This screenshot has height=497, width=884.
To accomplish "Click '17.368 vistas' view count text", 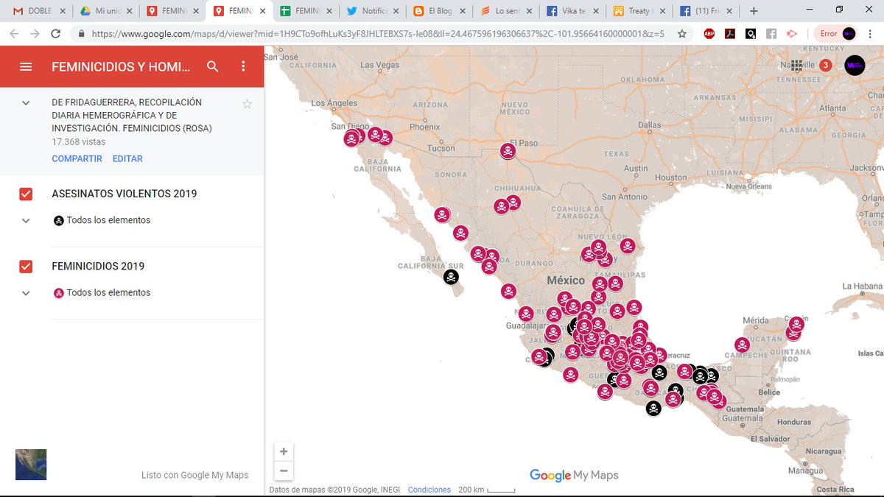I will (x=79, y=141).
